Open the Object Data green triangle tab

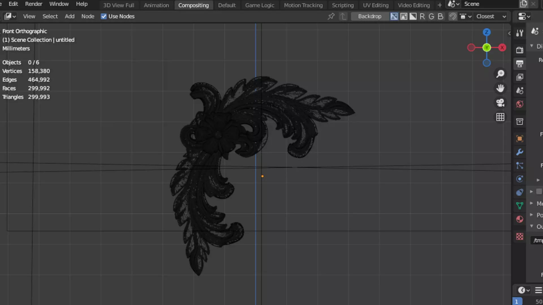point(520,206)
